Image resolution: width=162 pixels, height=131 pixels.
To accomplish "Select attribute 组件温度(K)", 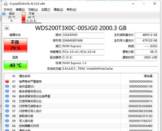I will (27, 86).
